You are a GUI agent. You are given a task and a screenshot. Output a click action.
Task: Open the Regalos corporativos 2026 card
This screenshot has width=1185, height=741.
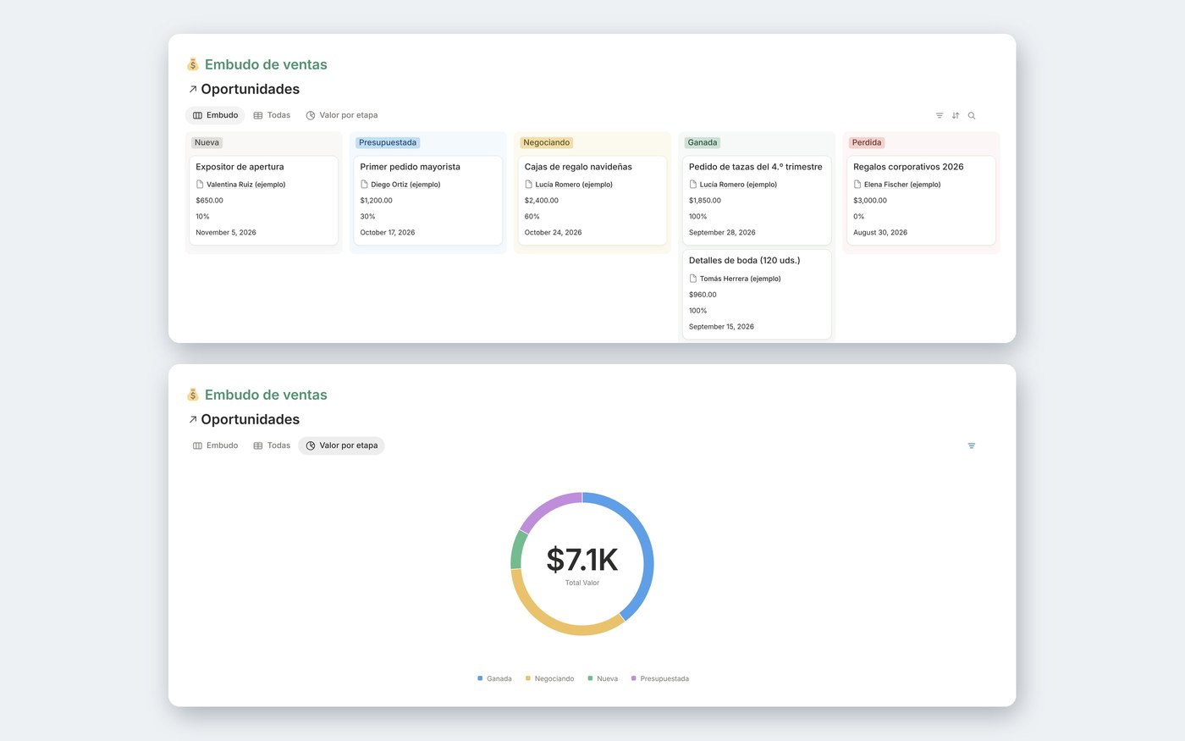pos(921,201)
